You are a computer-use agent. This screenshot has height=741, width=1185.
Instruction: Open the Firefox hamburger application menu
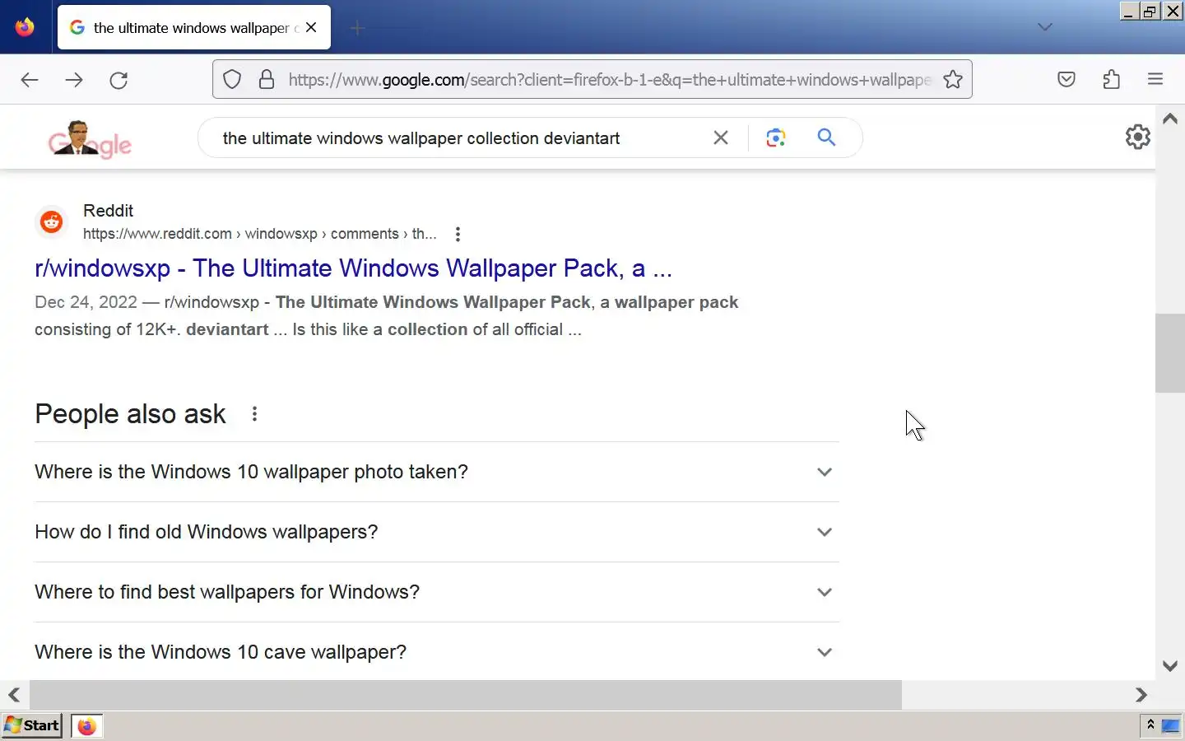[1155, 80]
